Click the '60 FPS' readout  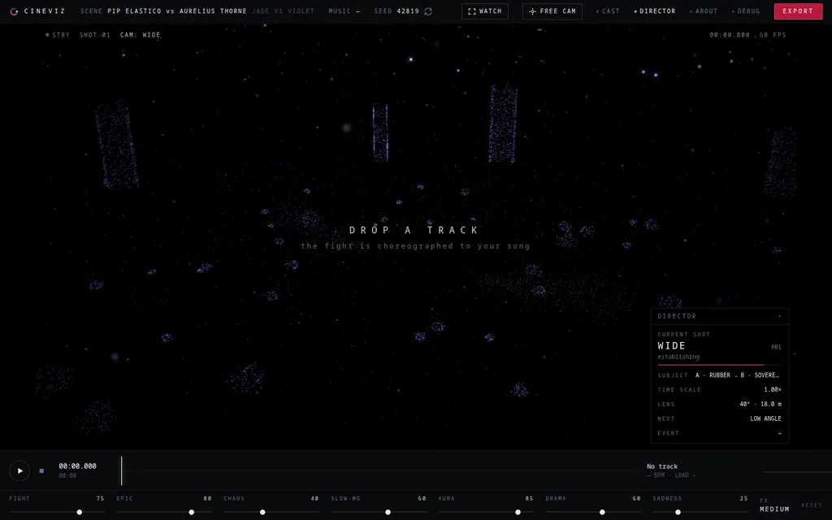[773, 35]
